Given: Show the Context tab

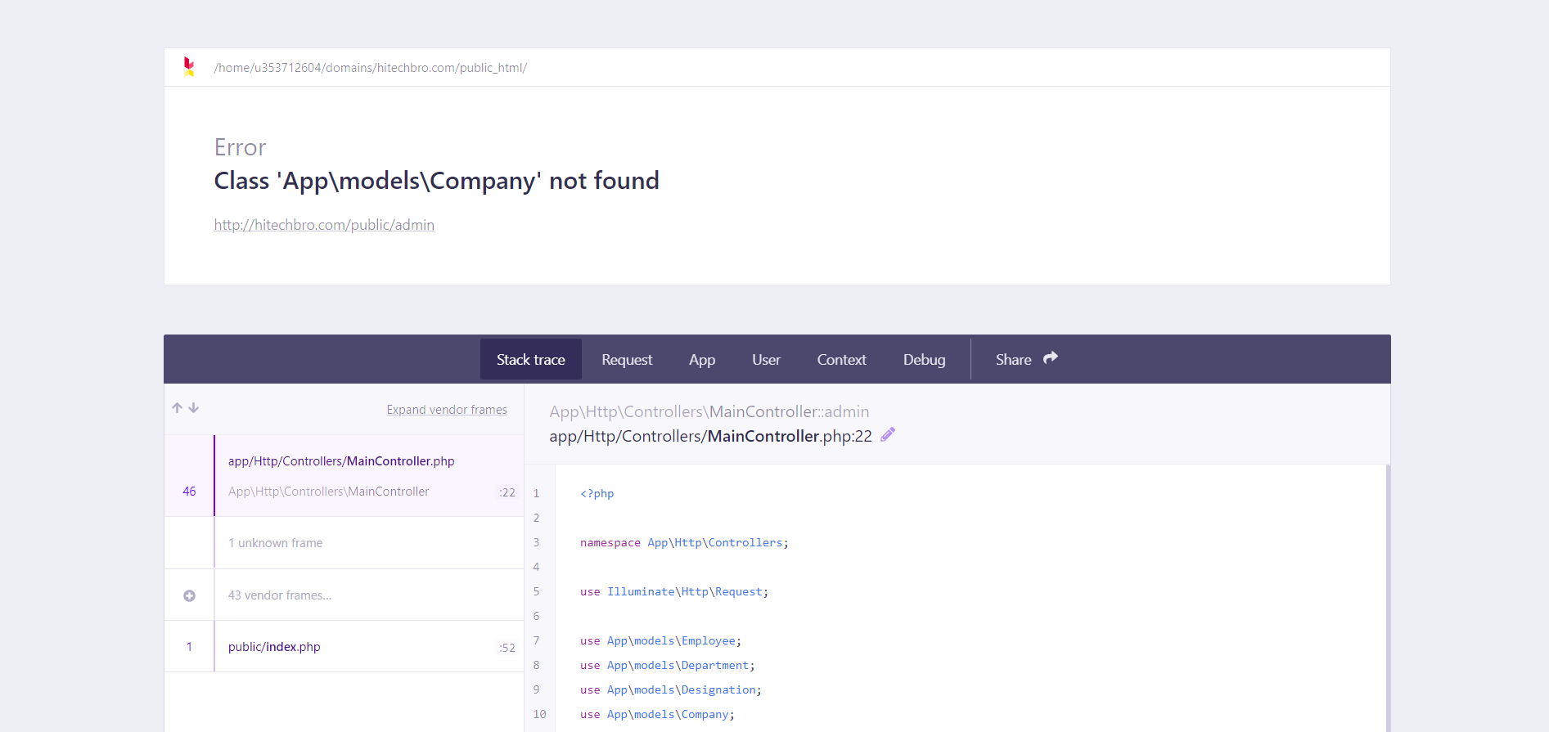Looking at the screenshot, I should tap(841, 360).
